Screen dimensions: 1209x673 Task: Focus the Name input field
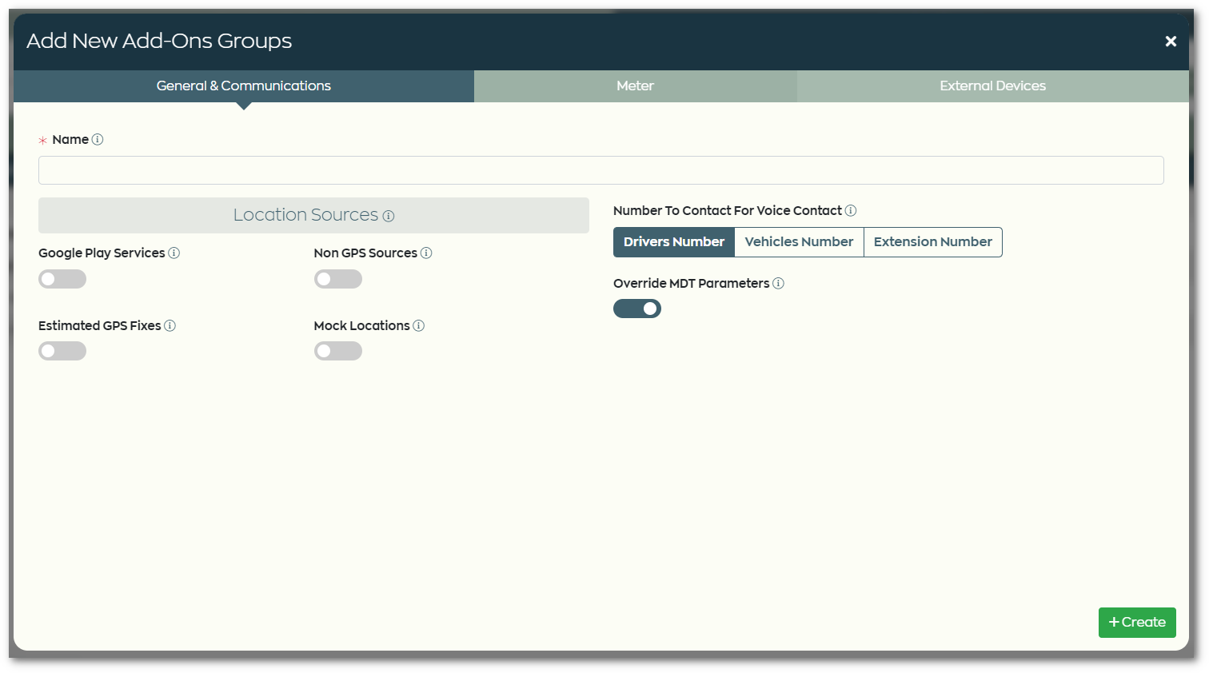601,170
